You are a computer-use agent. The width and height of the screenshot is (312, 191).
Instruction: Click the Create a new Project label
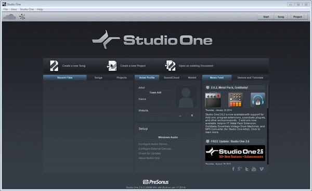pos(133,66)
